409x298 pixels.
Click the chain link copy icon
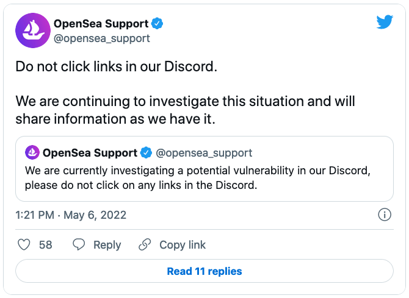tap(145, 244)
